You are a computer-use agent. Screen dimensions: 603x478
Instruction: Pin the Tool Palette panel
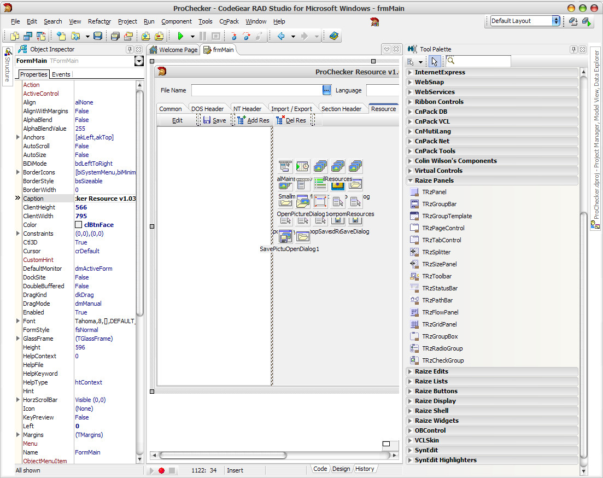coord(573,49)
